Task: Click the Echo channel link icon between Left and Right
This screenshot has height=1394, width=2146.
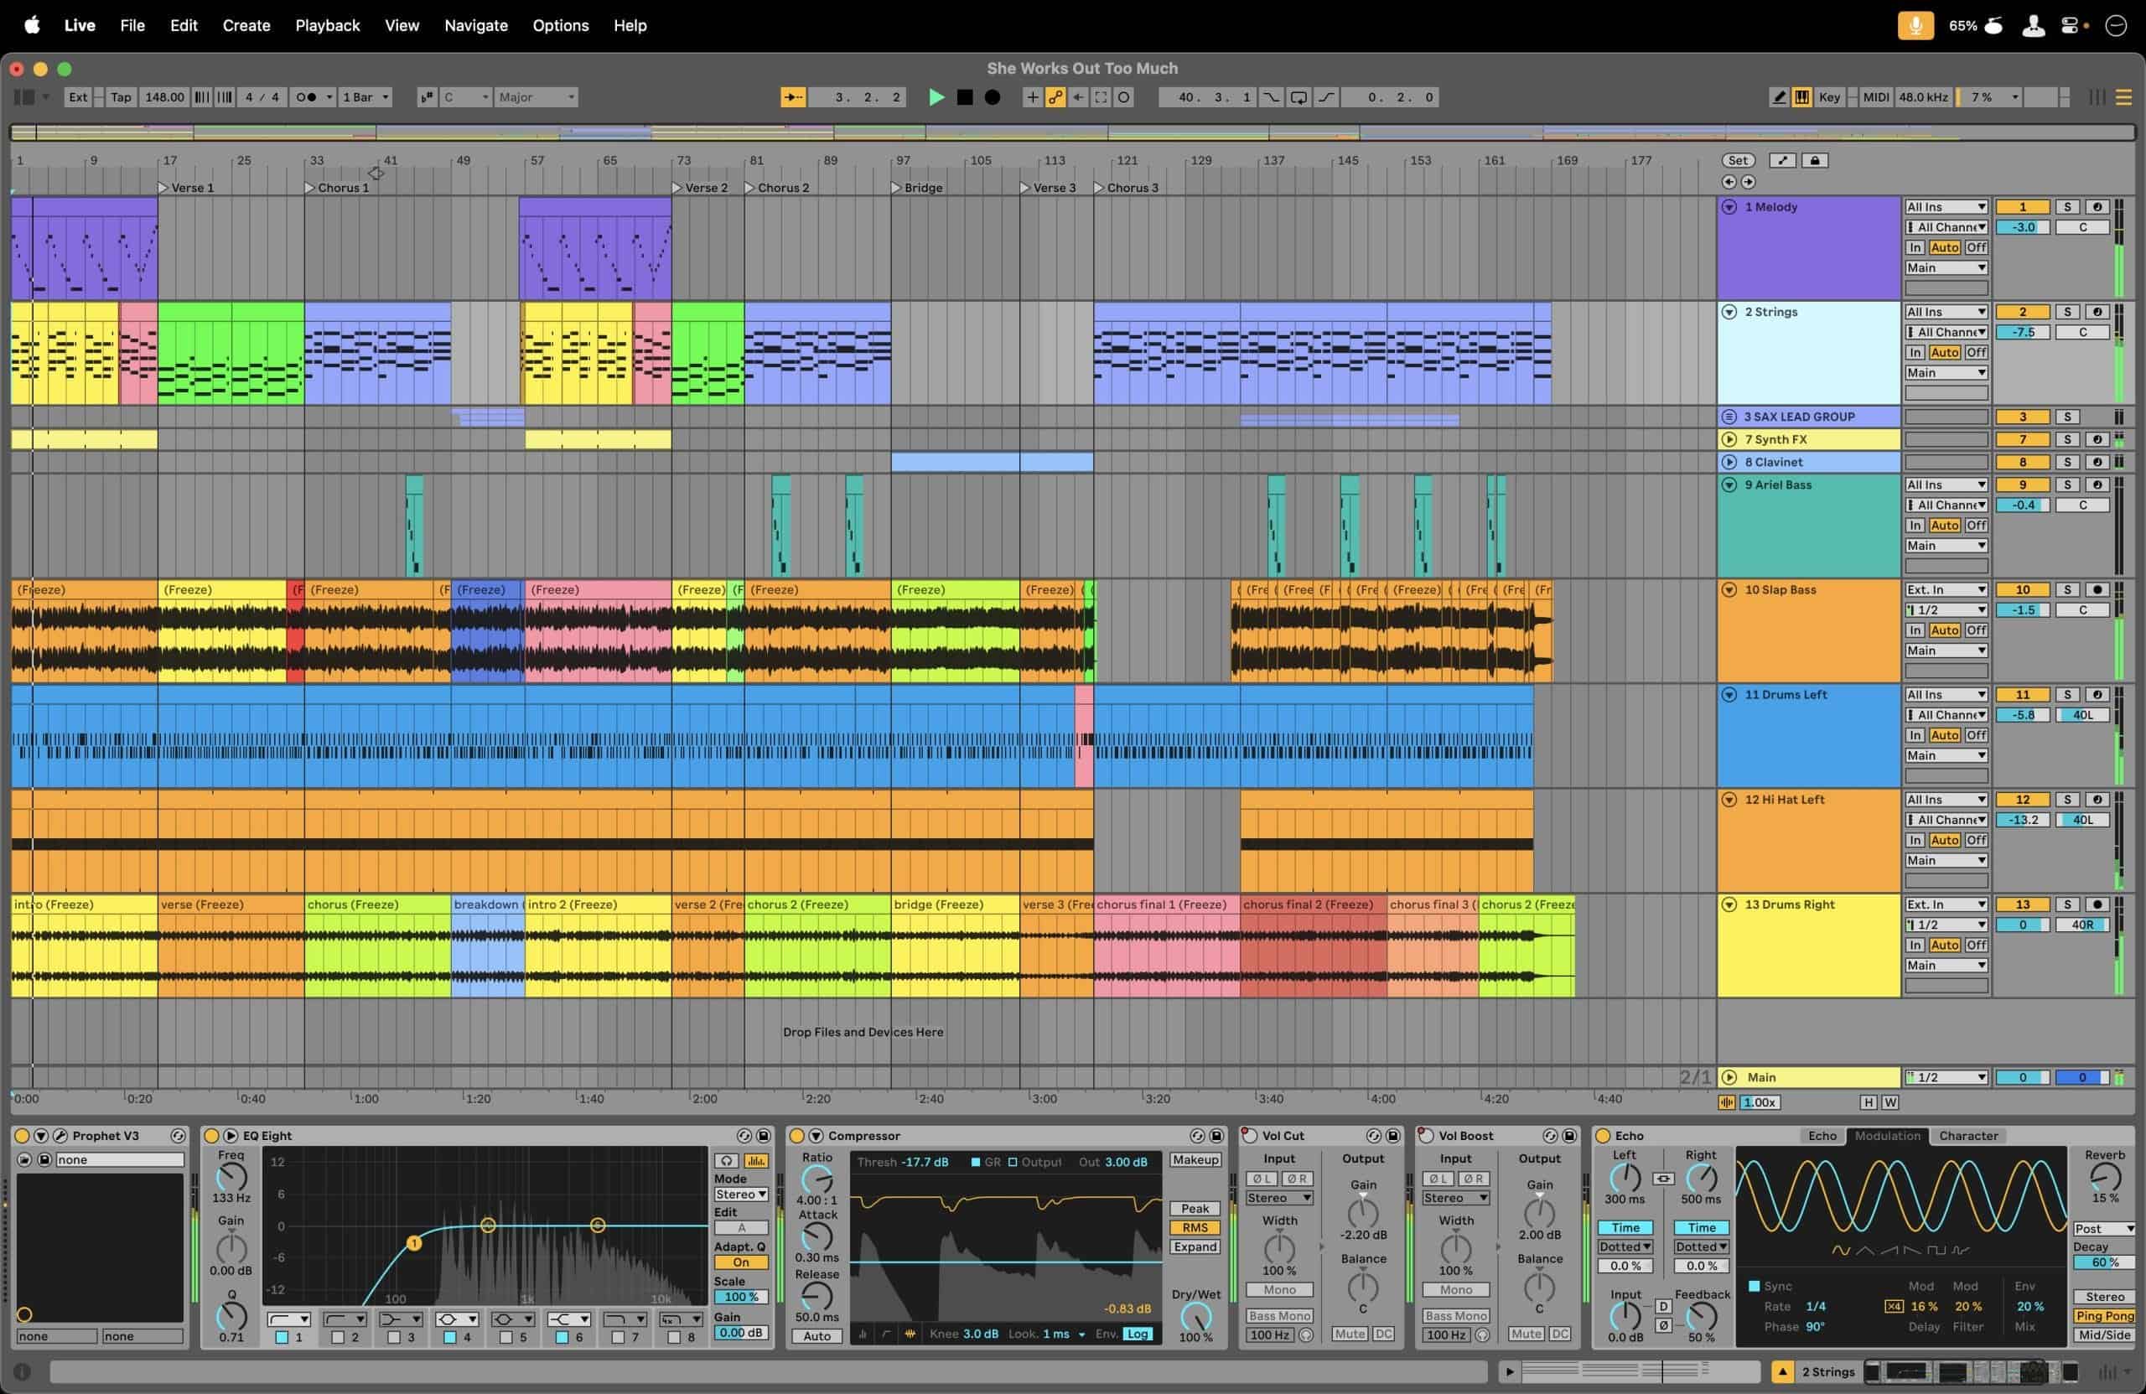Action: pyautogui.click(x=1664, y=1179)
